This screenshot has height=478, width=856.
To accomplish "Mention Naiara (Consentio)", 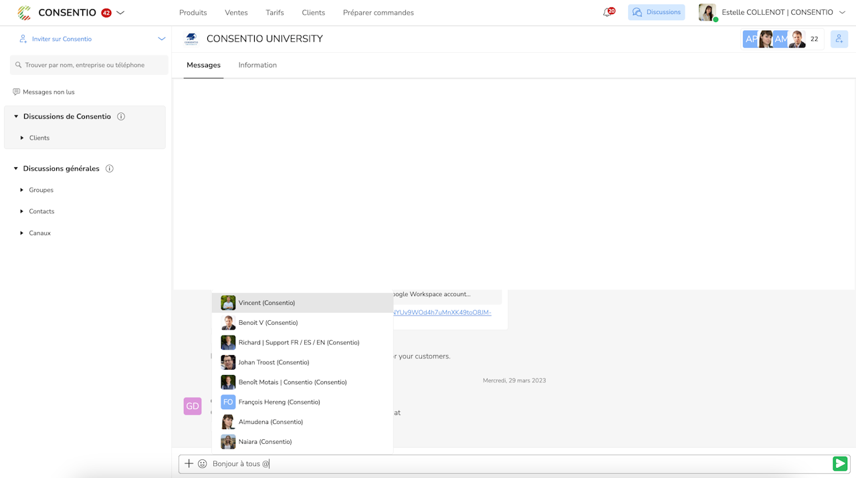I will pyautogui.click(x=302, y=441).
